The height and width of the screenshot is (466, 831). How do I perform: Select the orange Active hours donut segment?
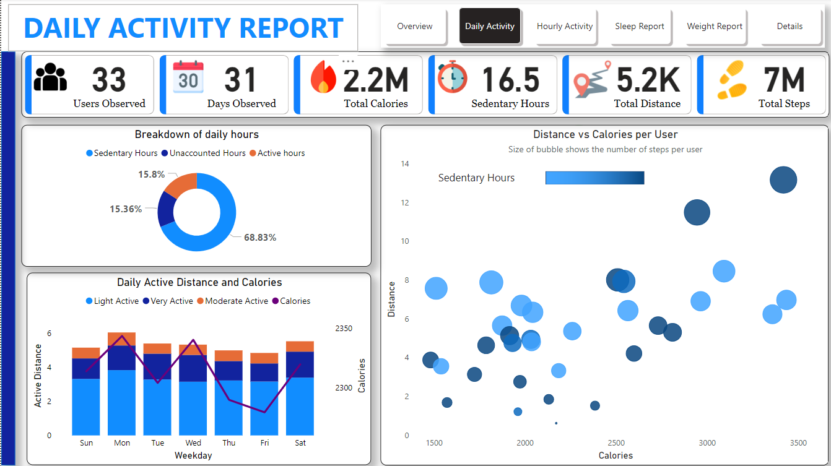coord(183,184)
